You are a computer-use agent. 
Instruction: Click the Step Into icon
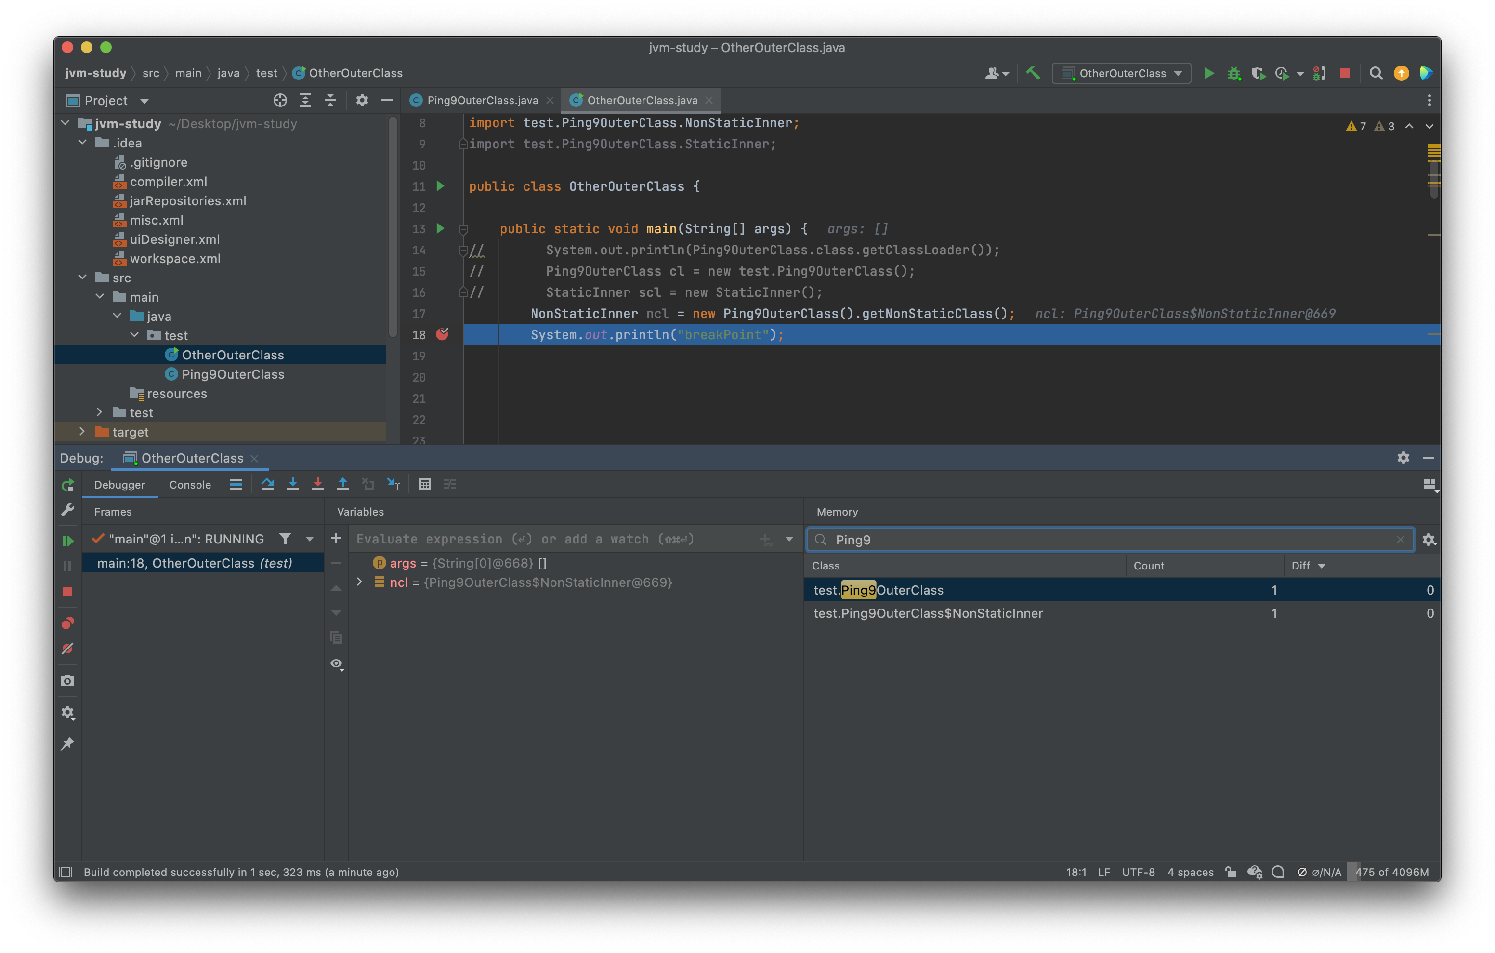pyautogui.click(x=292, y=484)
